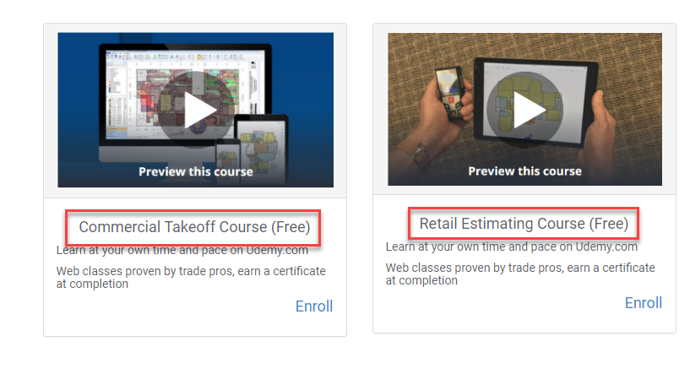Play the Commercial Takeoff Course preview video

pyautogui.click(x=195, y=110)
